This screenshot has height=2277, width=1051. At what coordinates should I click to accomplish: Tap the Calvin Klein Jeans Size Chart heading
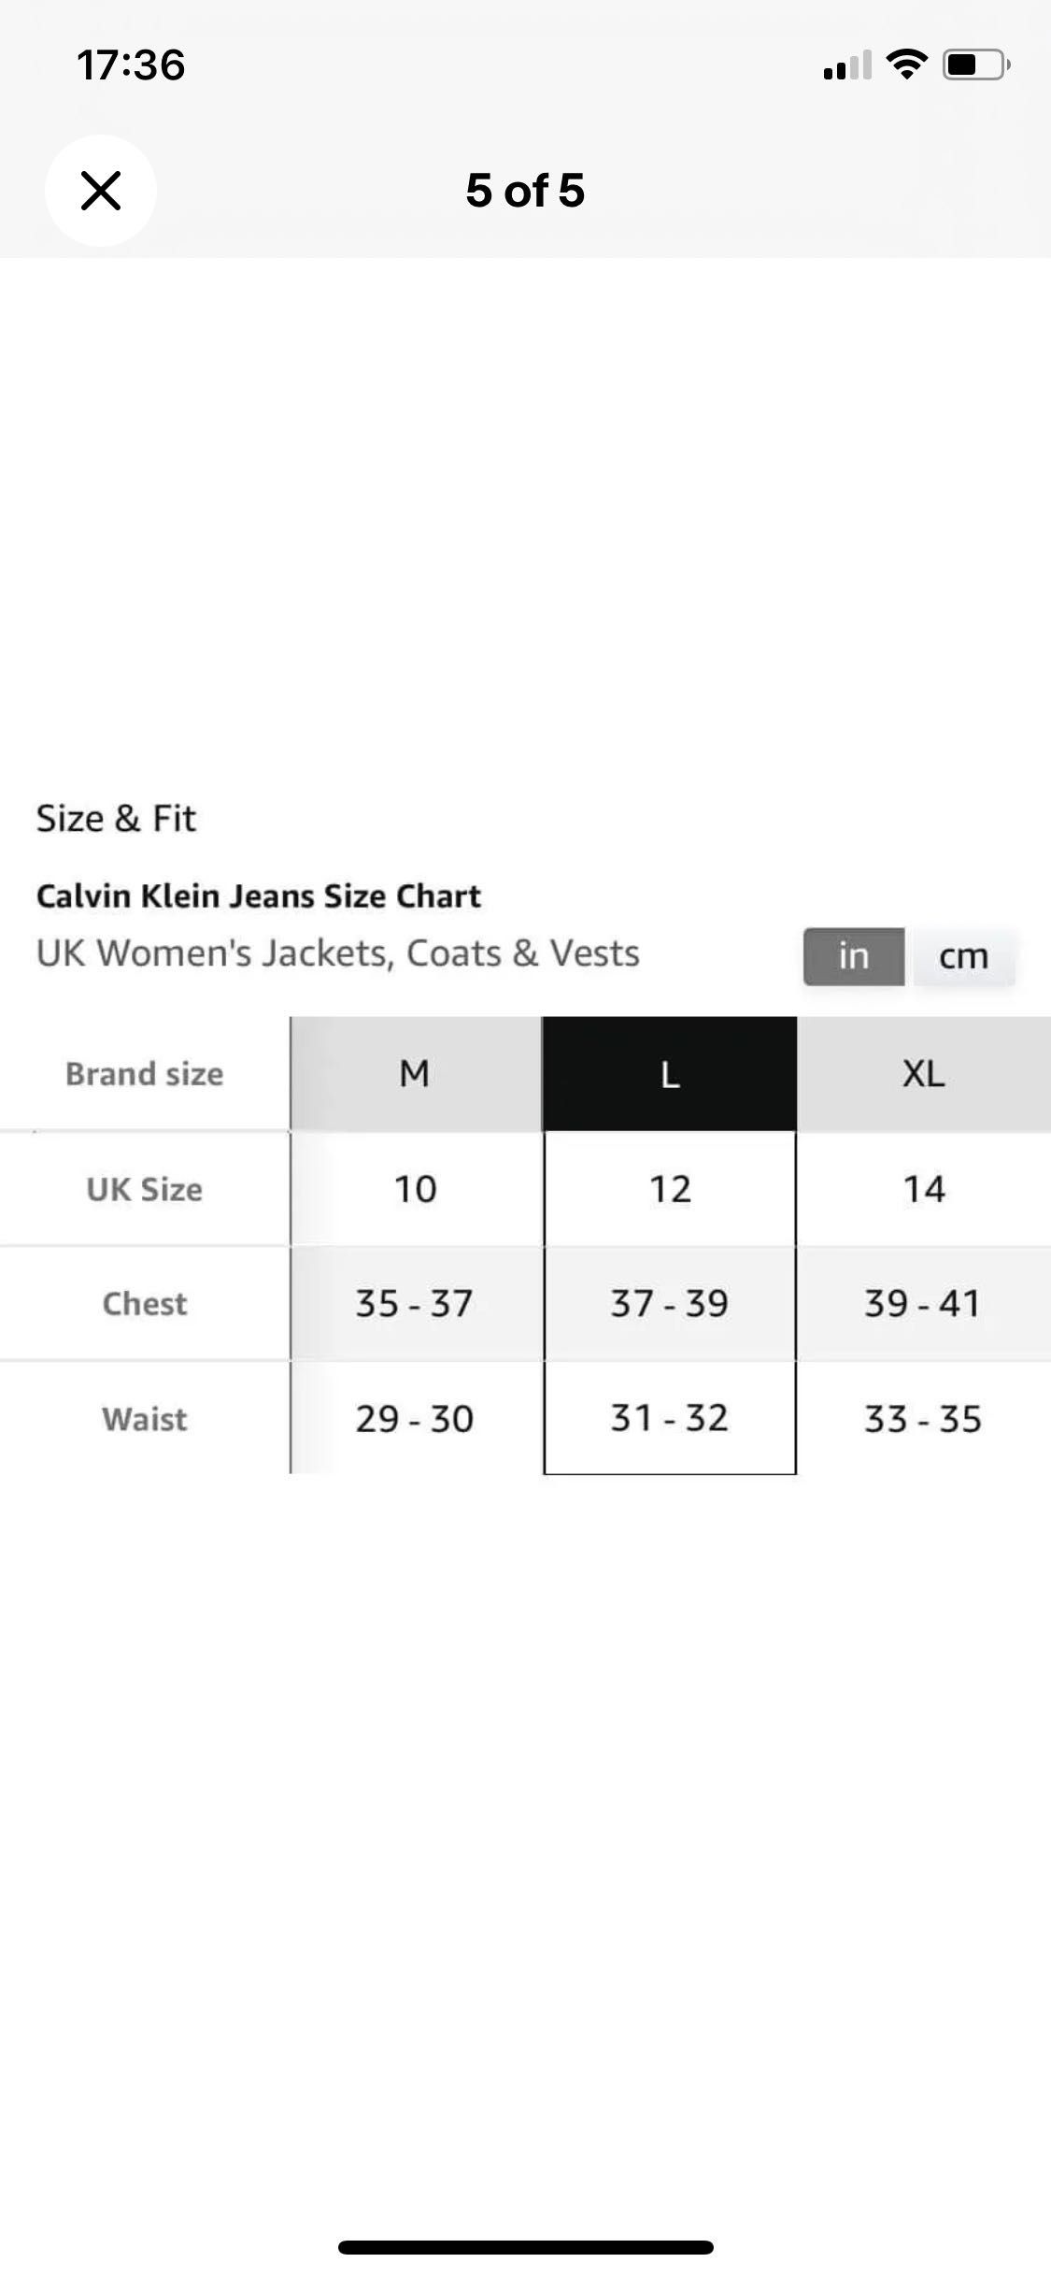pos(258,895)
